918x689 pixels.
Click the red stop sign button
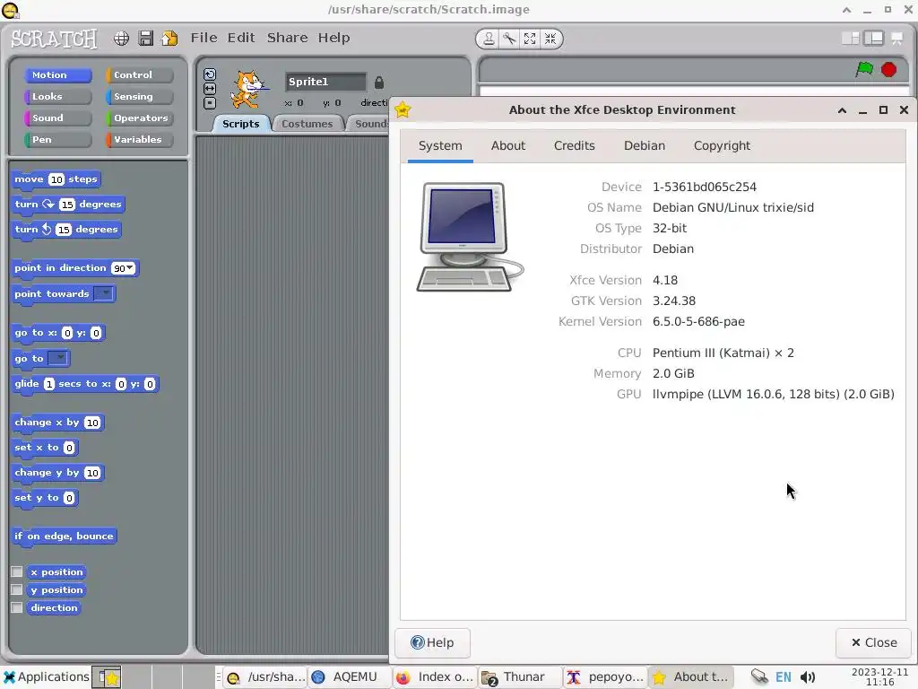[x=888, y=69]
